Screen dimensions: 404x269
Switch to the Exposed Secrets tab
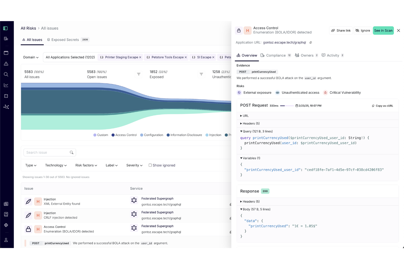point(65,40)
